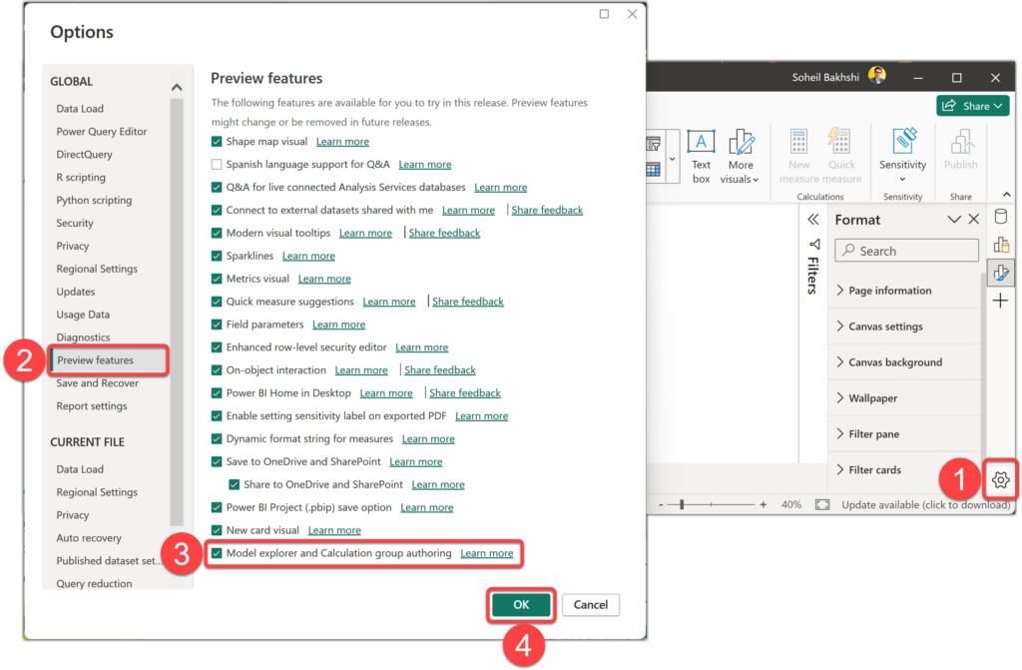Screen dimensions: 1022x670
Task: Open Diagnostics options
Action: (83, 336)
